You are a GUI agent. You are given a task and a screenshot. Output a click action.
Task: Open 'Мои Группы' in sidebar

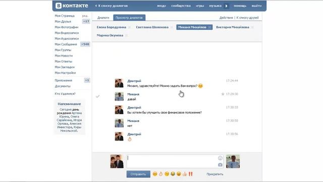[63, 50]
